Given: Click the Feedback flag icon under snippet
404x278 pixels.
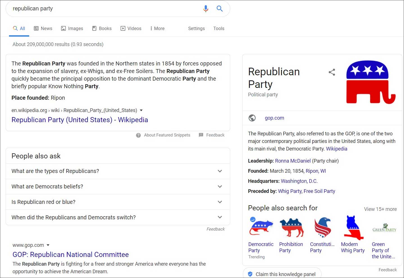Looking at the screenshot, I should [201, 135].
